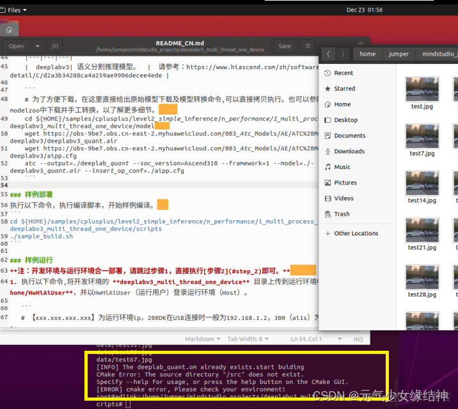Select the test.jpg thumbnail
Screen dimensions: 458x409
pyautogui.click(x=422, y=89)
